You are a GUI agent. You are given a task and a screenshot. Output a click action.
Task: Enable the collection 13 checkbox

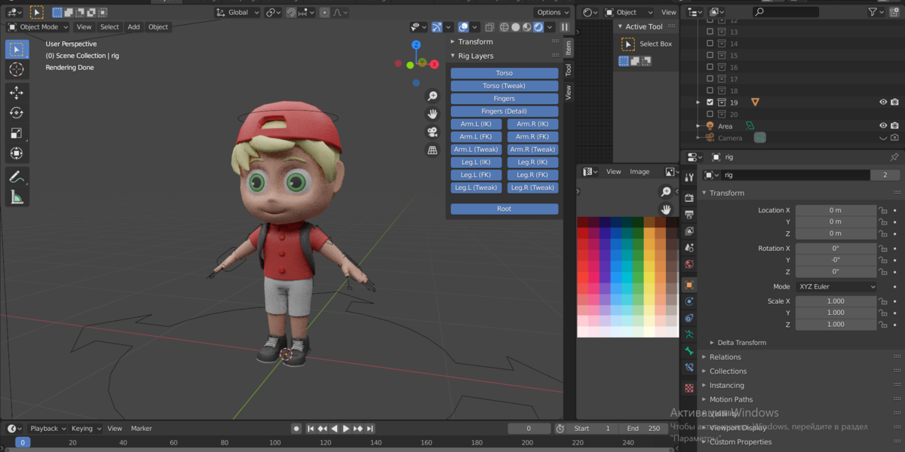(710, 32)
